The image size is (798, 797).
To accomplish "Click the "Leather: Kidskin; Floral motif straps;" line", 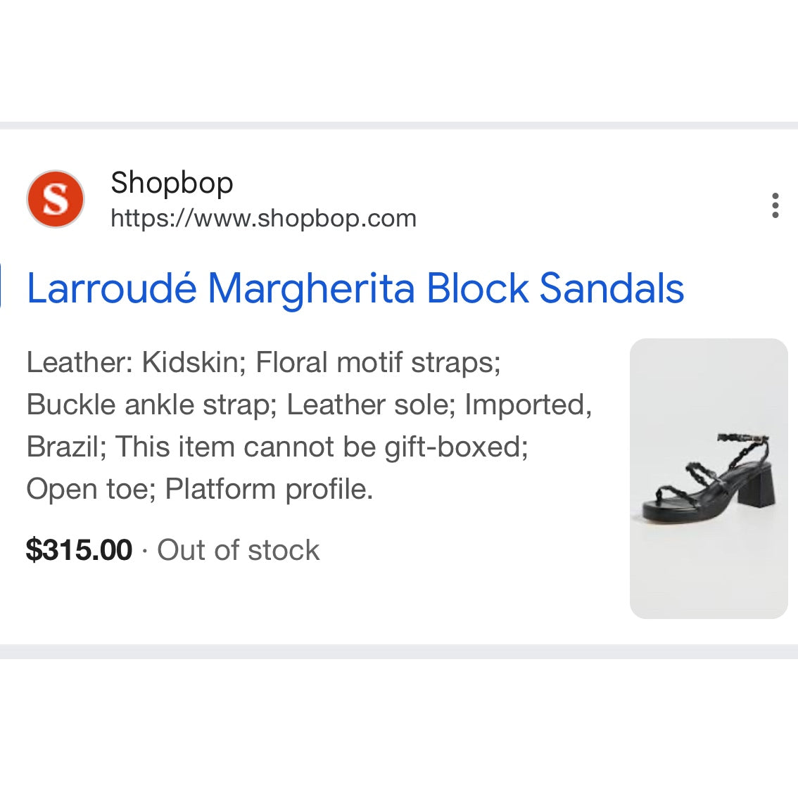I will pos(263,363).
